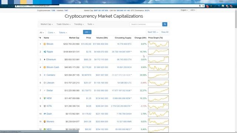This screenshot has height=133, width=237.
Task: Open the Trade Volume dropdown menu
Action: 63,24
